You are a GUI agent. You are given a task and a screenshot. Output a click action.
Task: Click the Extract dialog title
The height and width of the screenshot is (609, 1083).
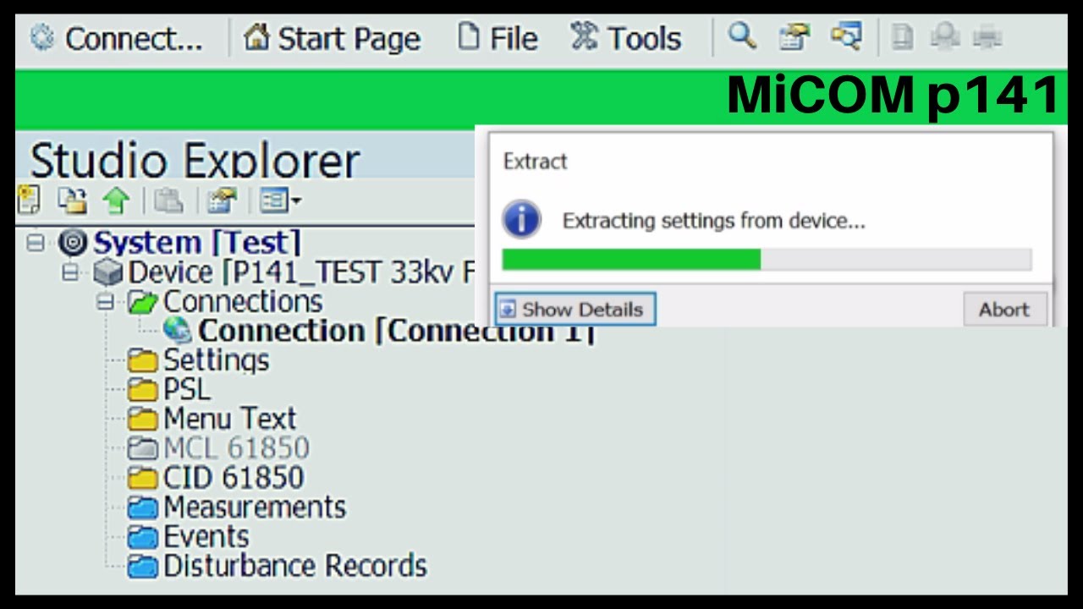coord(535,162)
